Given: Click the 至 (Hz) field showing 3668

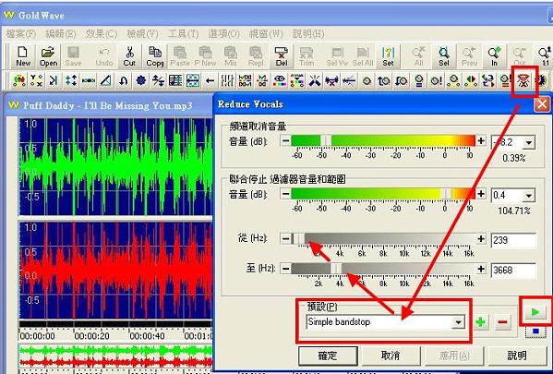Looking at the screenshot, I should click(x=513, y=271).
